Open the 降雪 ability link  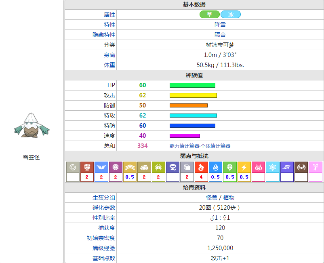pyautogui.click(x=220, y=25)
